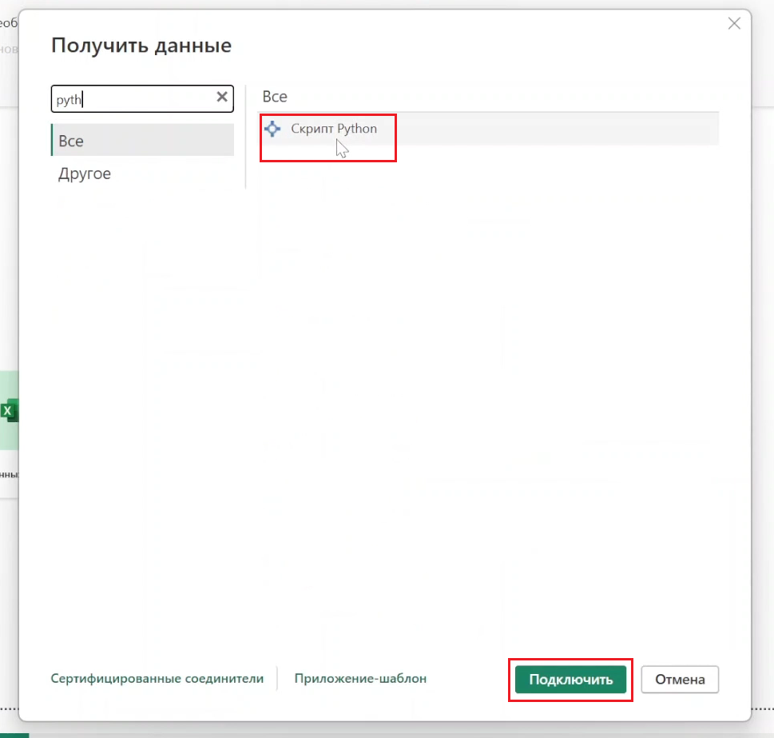The height and width of the screenshot is (738, 774).
Task: Open Приложение-шаблон link
Action: click(360, 678)
